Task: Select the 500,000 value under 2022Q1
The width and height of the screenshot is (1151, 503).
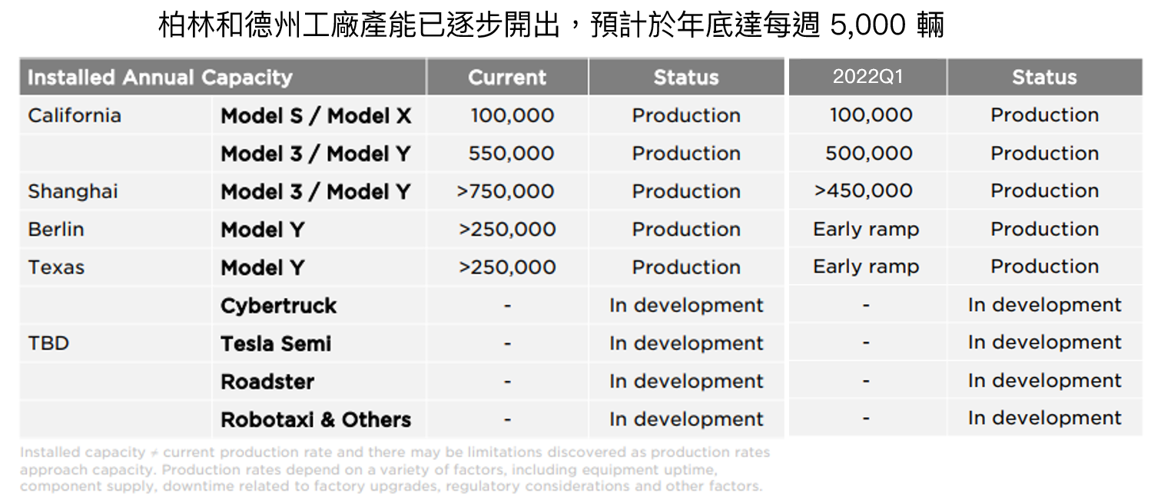Action: (x=869, y=153)
